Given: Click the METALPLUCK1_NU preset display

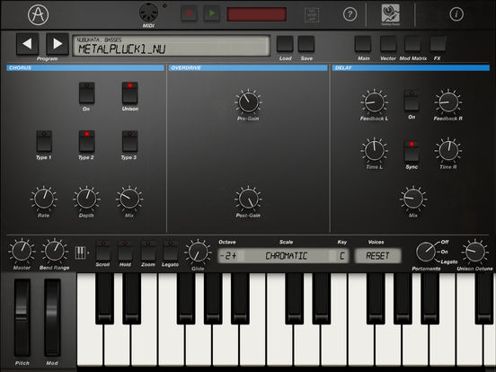Looking at the screenshot, I should click(x=171, y=46).
